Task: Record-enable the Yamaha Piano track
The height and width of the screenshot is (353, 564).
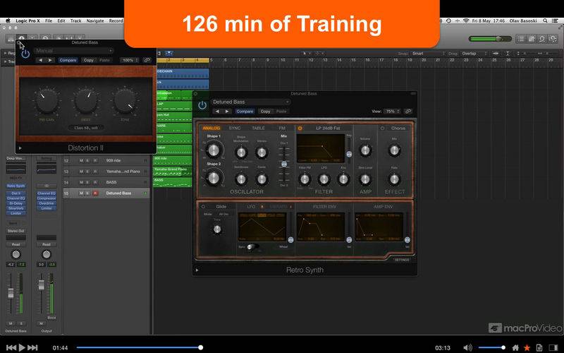Action: pos(95,172)
